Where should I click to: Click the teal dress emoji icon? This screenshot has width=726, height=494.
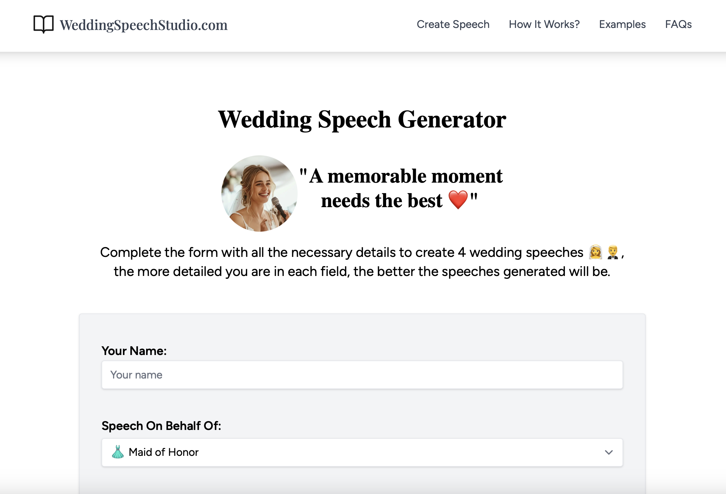click(118, 452)
